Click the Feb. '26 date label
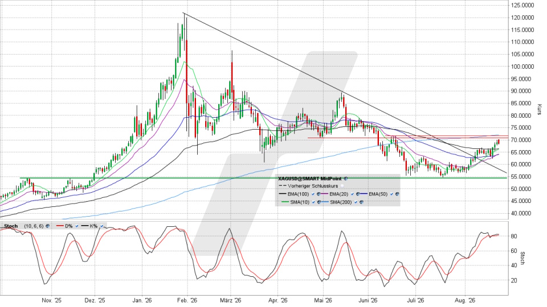Viewport: 547px width, 307px height. 187,300
